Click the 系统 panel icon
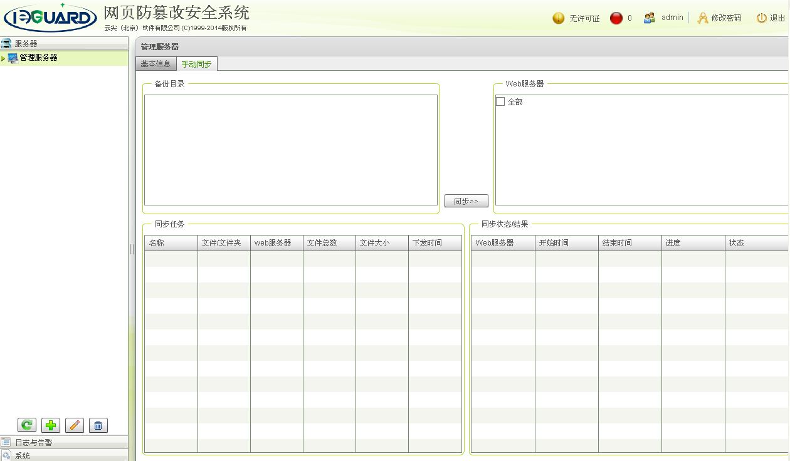The height and width of the screenshot is (461, 790). click(6, 455)
